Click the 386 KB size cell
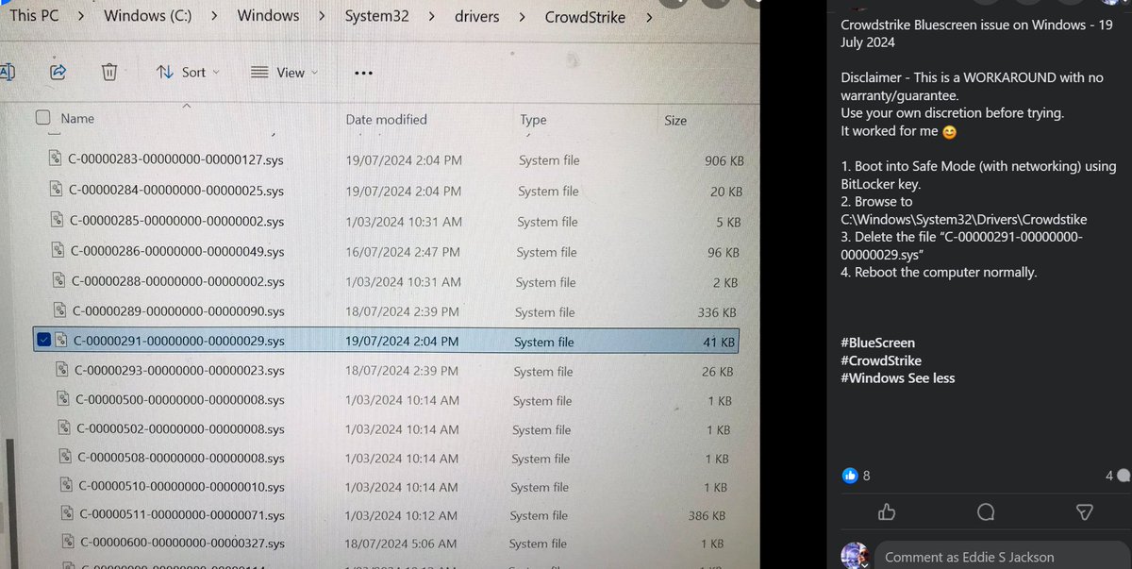This screenshot has width=1132, height=569. click(707, 516)
